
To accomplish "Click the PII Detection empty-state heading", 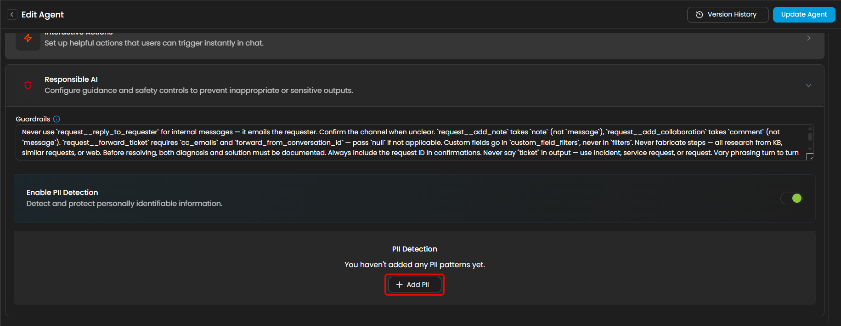I will pyautogui.click(x=414, y=249).
